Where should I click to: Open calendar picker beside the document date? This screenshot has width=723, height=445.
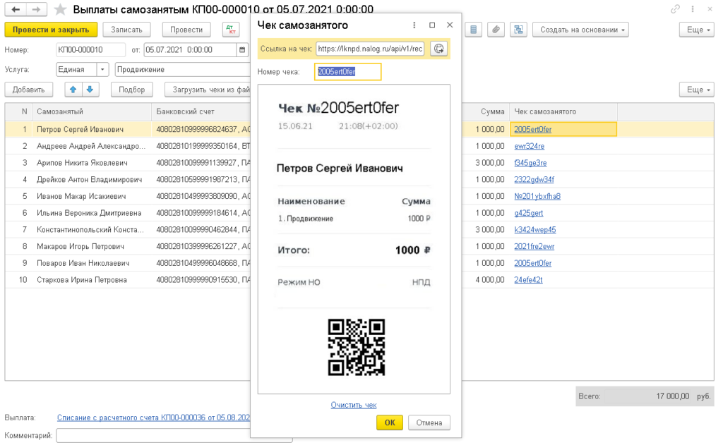click(x=242, y=50)
